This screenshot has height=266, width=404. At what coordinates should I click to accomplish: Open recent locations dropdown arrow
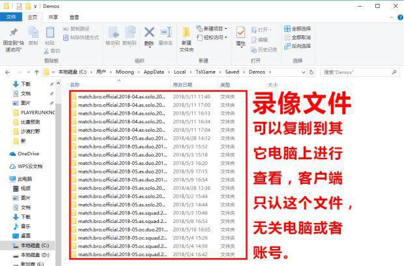[29, 72]
